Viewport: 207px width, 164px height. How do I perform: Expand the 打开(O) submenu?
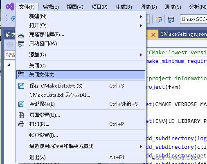coord(81,25)
